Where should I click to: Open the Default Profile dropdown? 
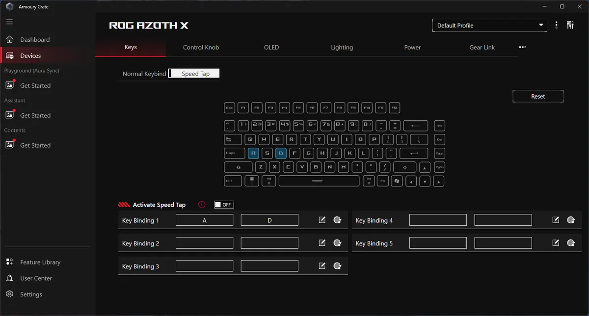coord(489,25)
